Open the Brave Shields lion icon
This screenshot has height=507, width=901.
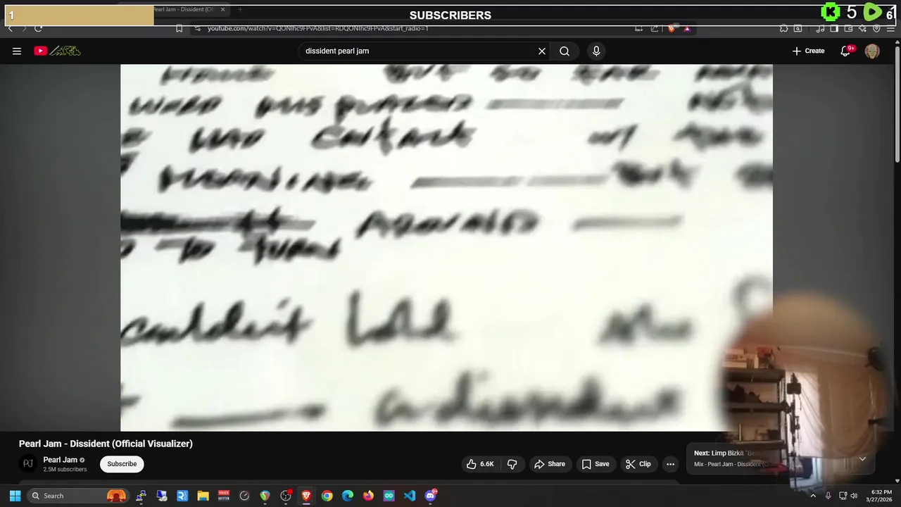pos(672,28)
